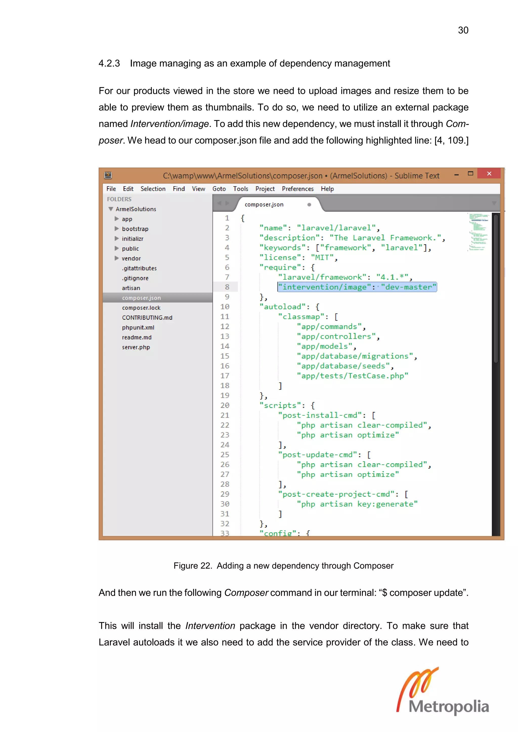Open the tab list dropdown arrow
The width and height of the screenshot is (518, 732).
tap(494, 203)
